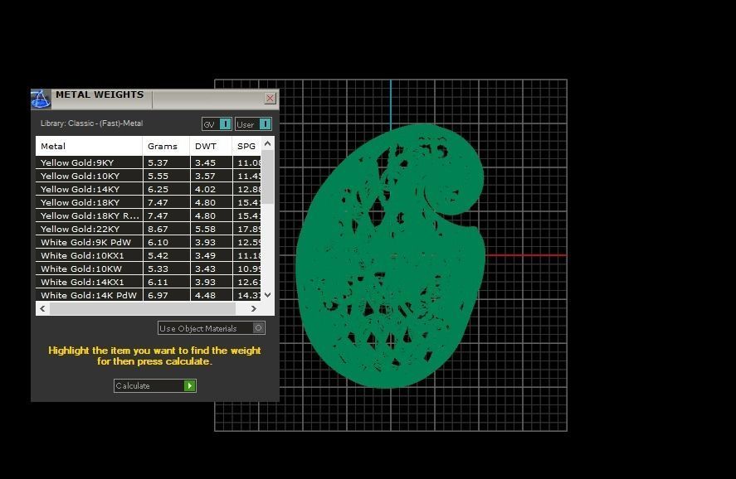Select the Yellow Gold:22KY row
The height and width of the screenshot is (479, 736).
click(x=149, y=230)
